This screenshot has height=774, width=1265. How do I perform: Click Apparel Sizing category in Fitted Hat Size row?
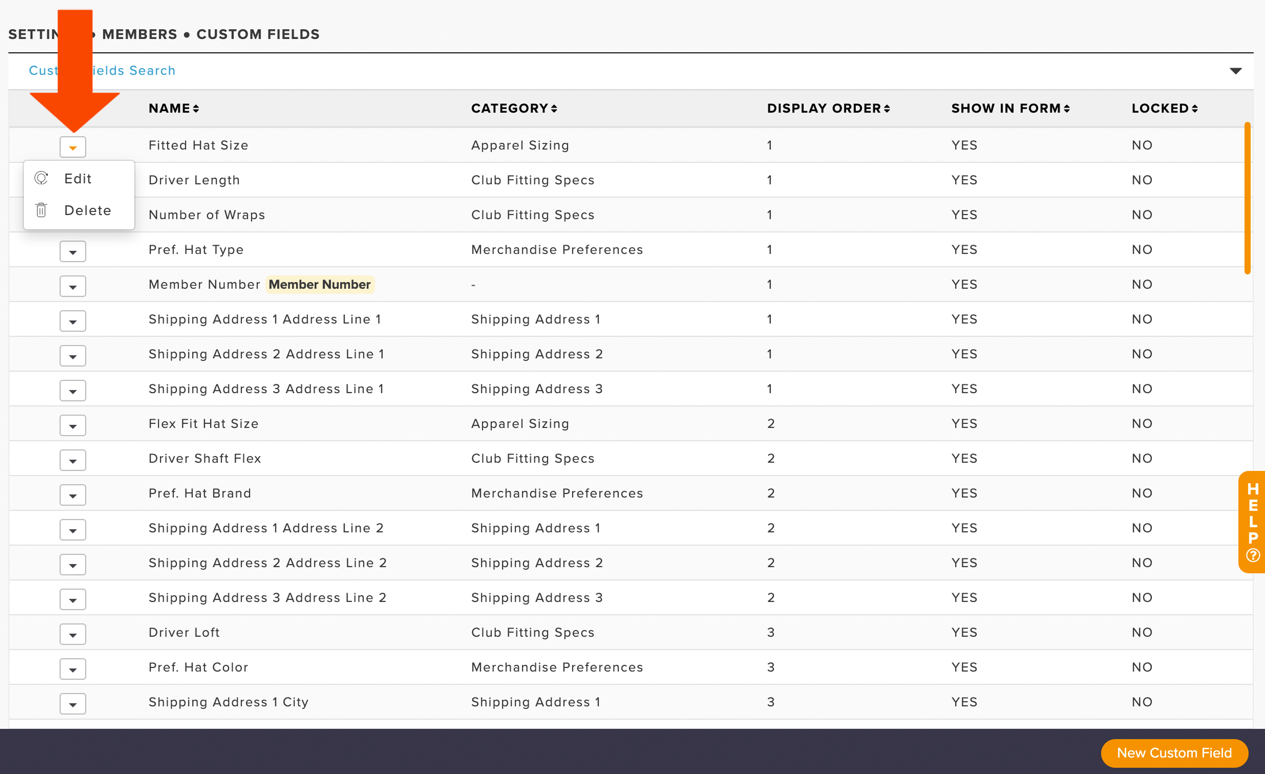[520, 145]
